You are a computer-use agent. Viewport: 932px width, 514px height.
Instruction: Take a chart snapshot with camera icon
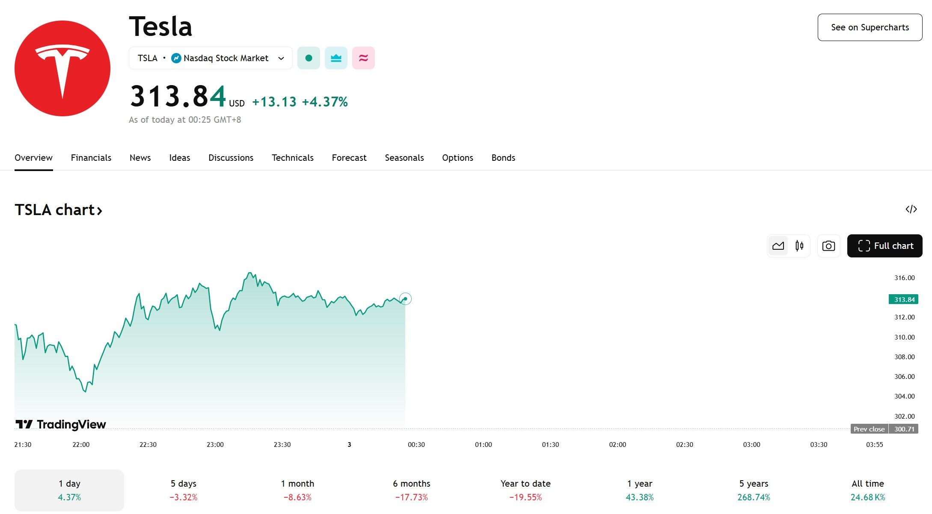pos(828,246)
